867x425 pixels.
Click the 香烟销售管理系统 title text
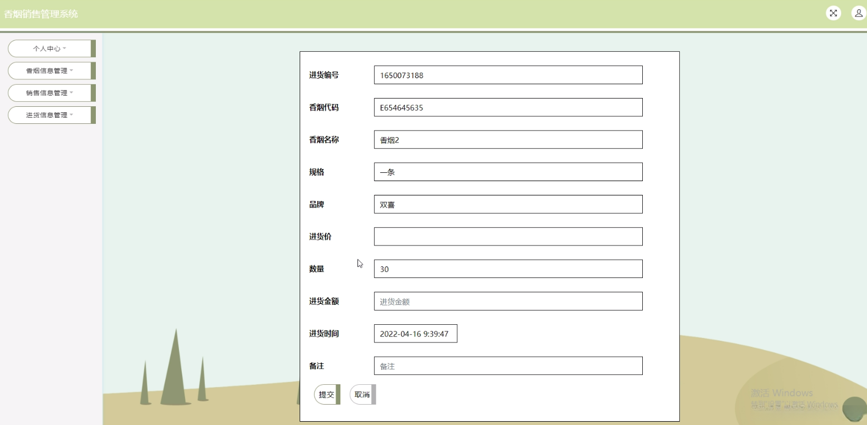(41, 14)
